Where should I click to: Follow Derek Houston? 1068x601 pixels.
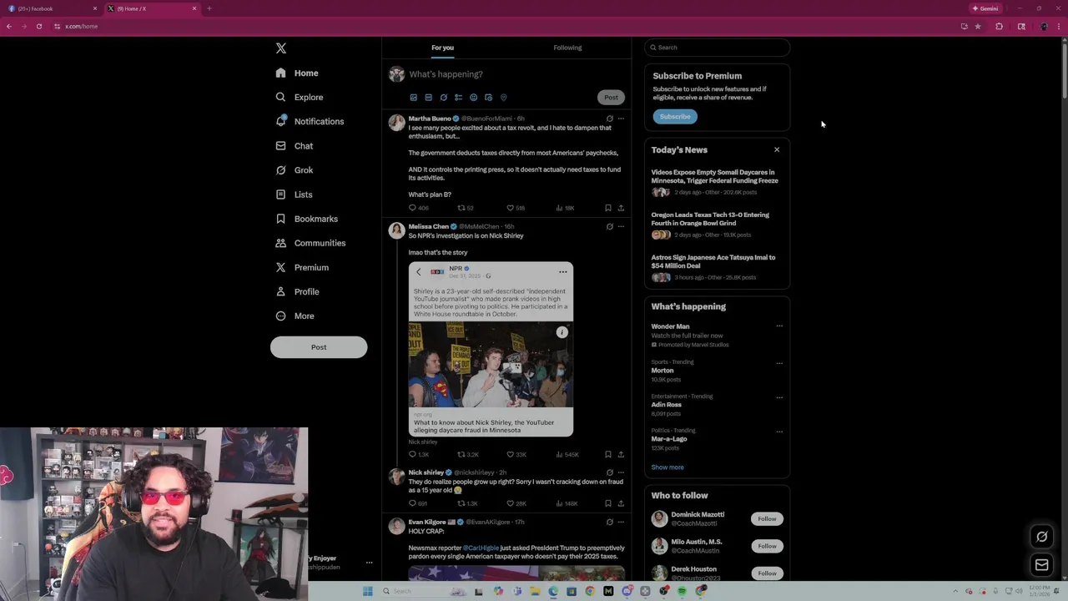click(767, 573)
